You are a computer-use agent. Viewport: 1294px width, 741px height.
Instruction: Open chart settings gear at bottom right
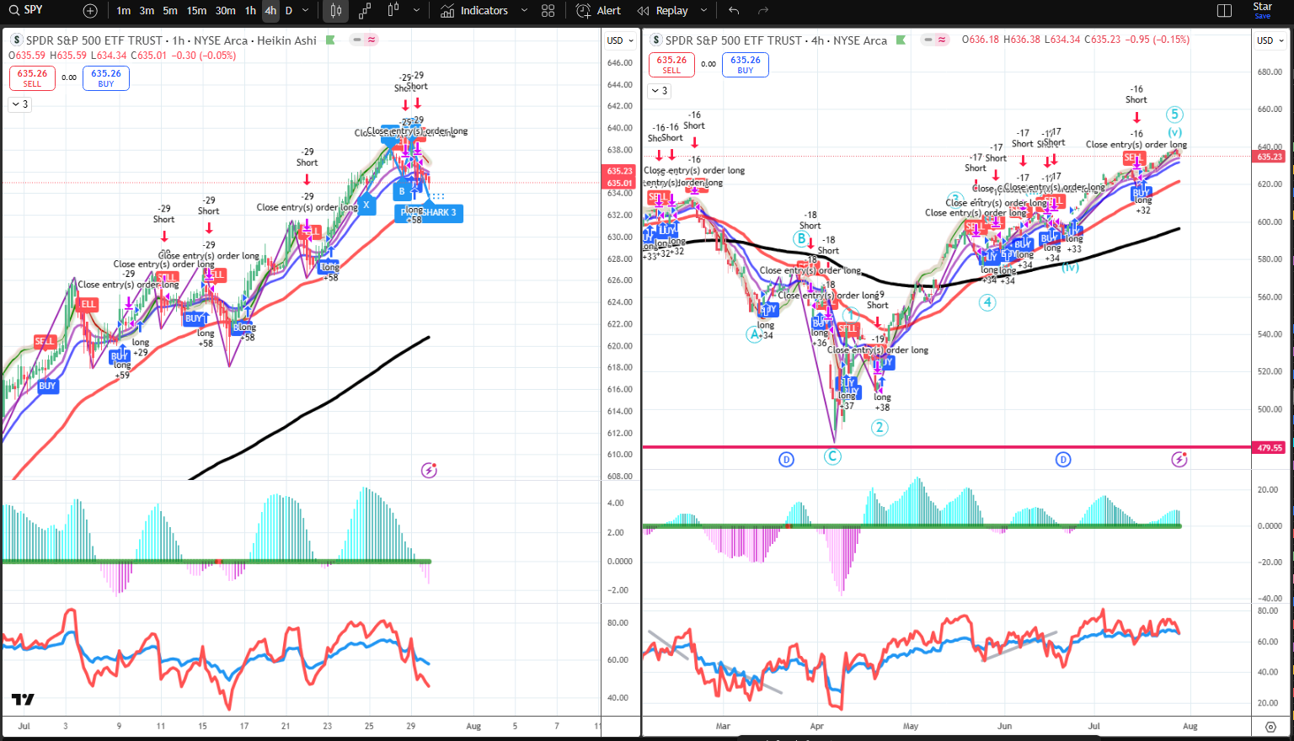pyautogui.click(x=1270, y=727)
